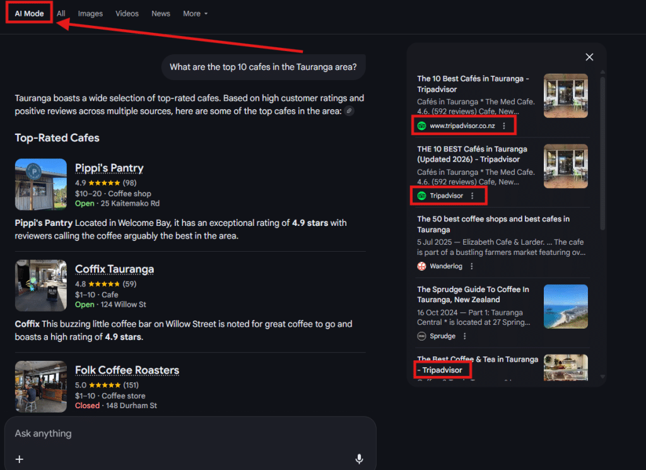Open 'The Sprudge Guide To Coffee In Tauranga' result
The height and width of the screenshot is (470, 646).
click(x=473, y=295)
